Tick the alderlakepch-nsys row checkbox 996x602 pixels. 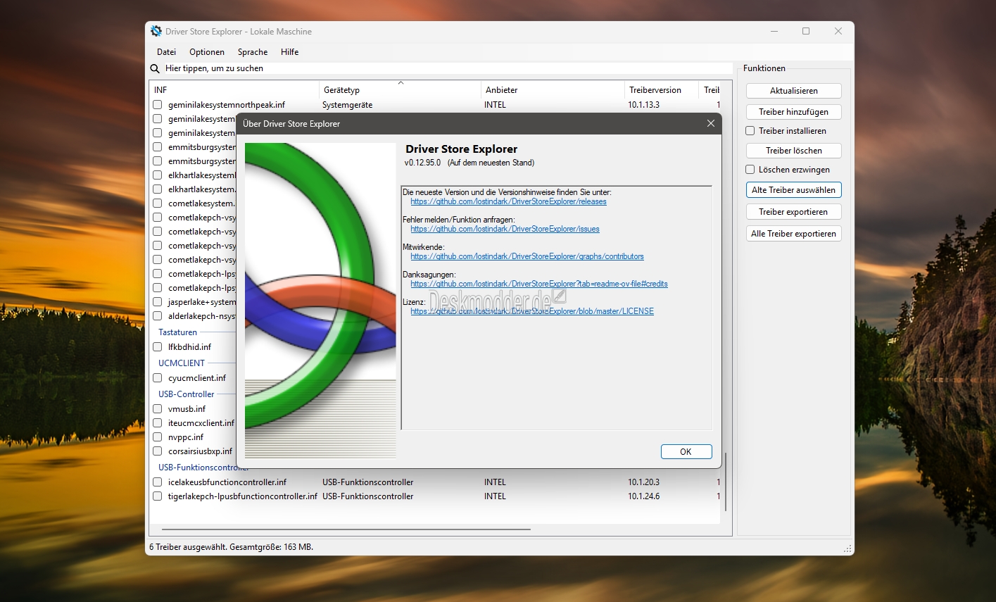(158, 316)
